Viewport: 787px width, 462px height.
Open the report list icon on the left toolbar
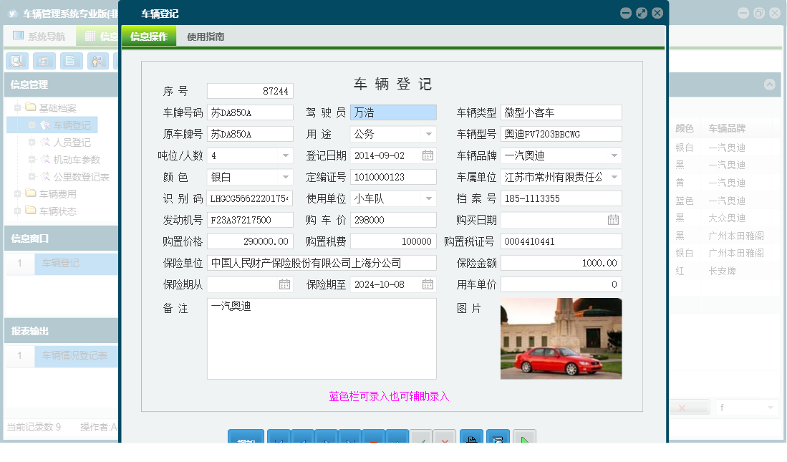pos(44,61)
